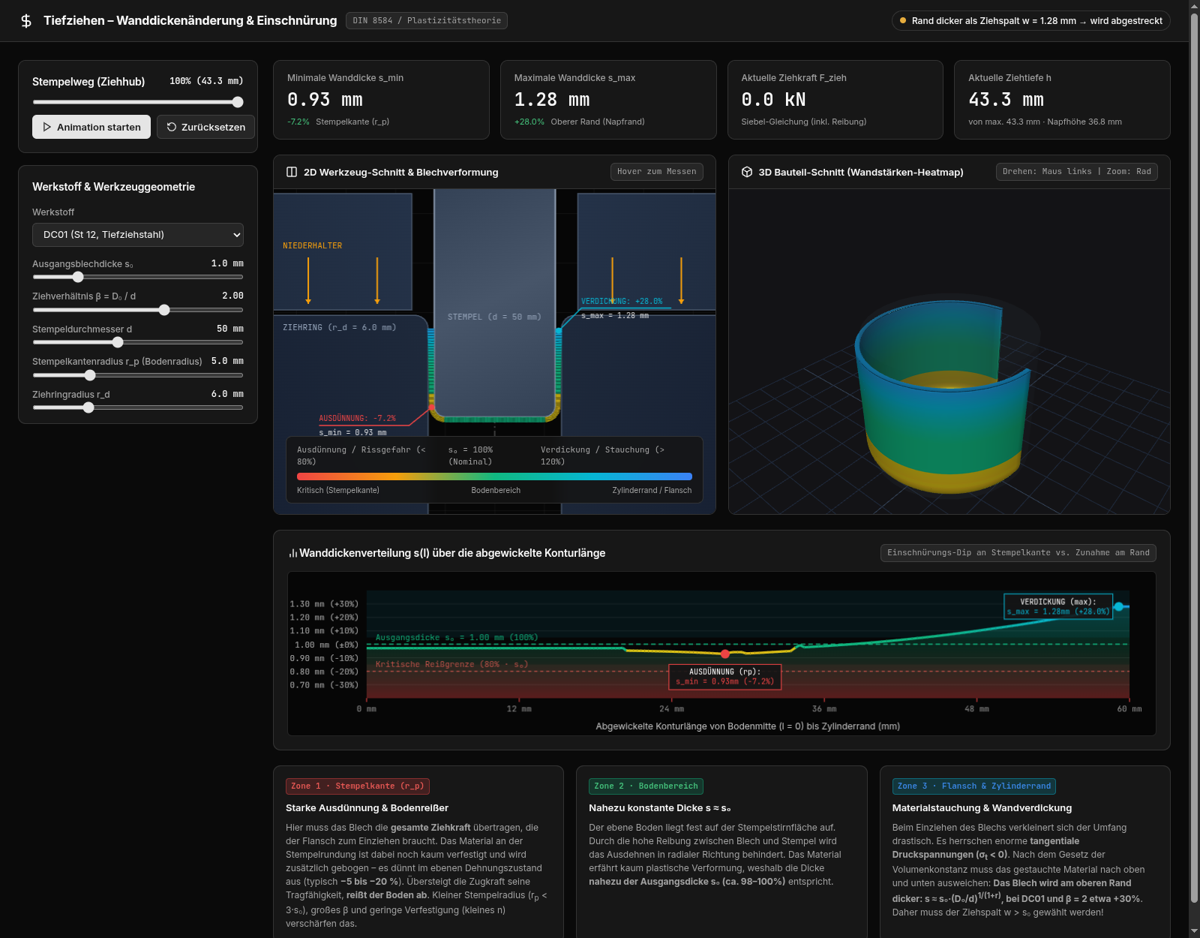This screenshot has width=1200, height=938.
Task: Open the Werkstoff dropdown DC01
Action: point(138,235)
